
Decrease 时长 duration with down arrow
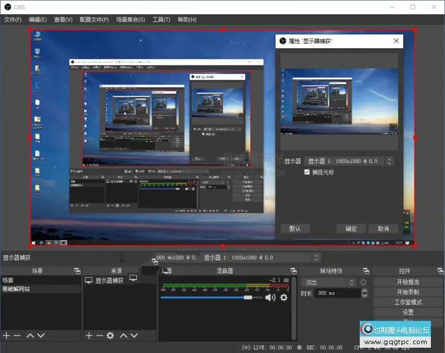(x=364, y=295)
